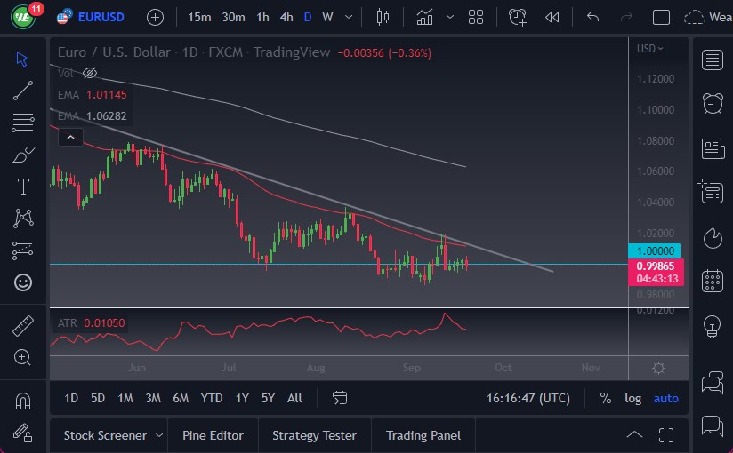Viewport: 733px width, 453px height.
Task: Toggle auto scale mode
Action: [x=665, y=398]
